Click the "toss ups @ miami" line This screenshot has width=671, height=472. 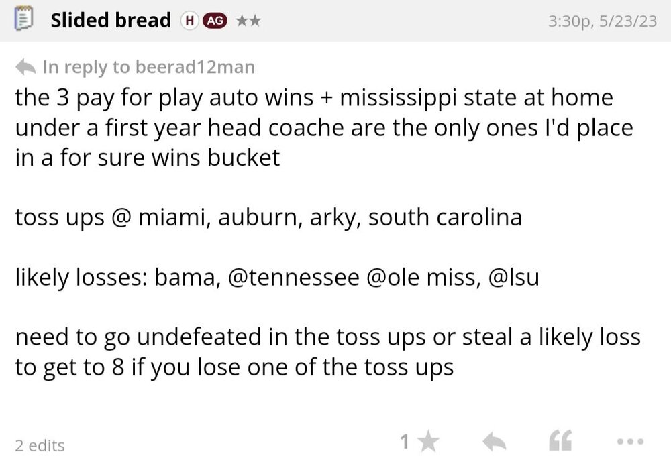[x=268, y=218]
